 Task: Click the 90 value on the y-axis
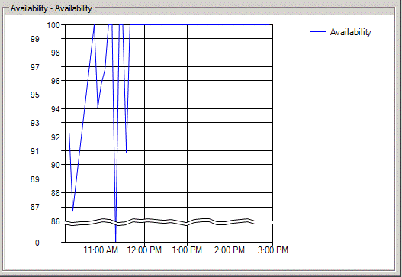pyautogui.click(x=56, y=165)
